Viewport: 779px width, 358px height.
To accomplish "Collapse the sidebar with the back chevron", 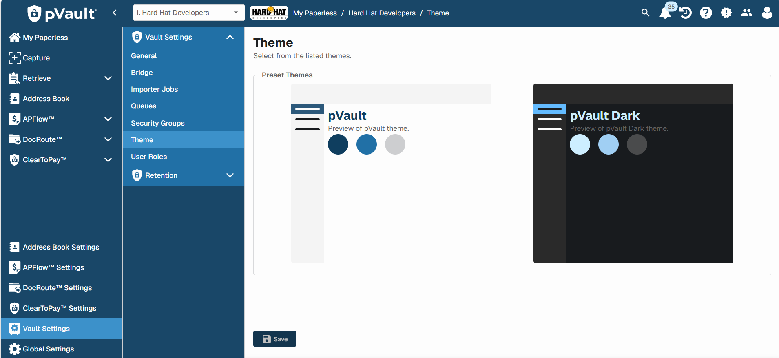I will tap(115, 13).
